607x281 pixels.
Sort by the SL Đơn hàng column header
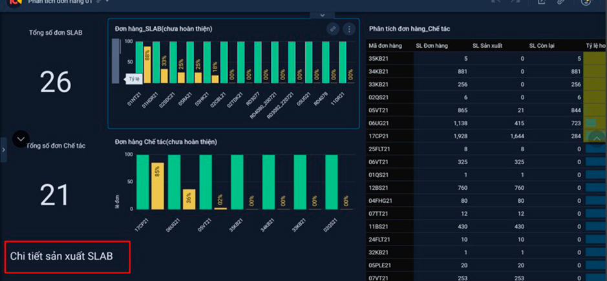click(x=432, y=46)
